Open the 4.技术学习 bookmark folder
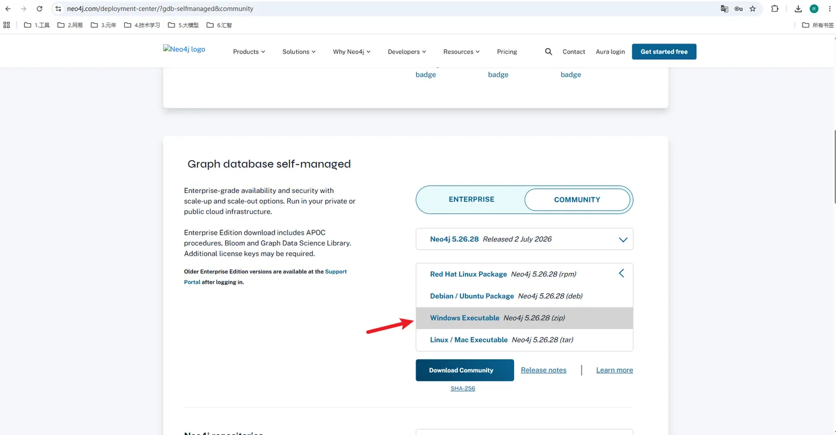 [142, 25]
